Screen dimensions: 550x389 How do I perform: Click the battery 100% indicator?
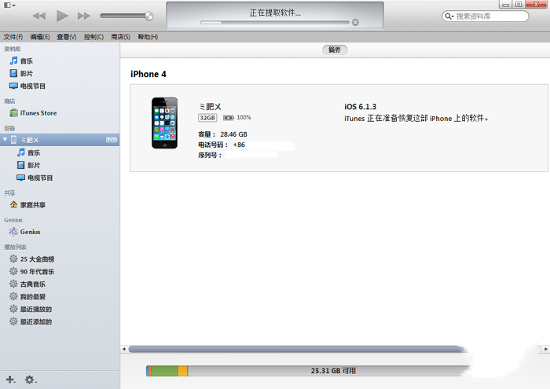click(x=237, y=118)
